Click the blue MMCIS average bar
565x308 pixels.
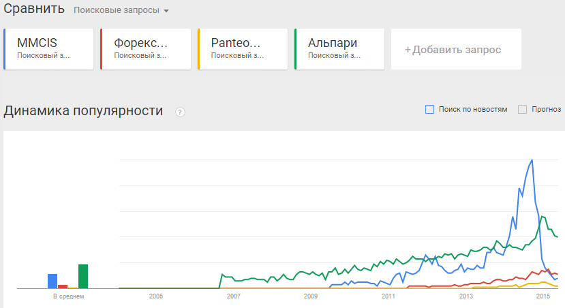pyautogui.click(x=52, y=281)
